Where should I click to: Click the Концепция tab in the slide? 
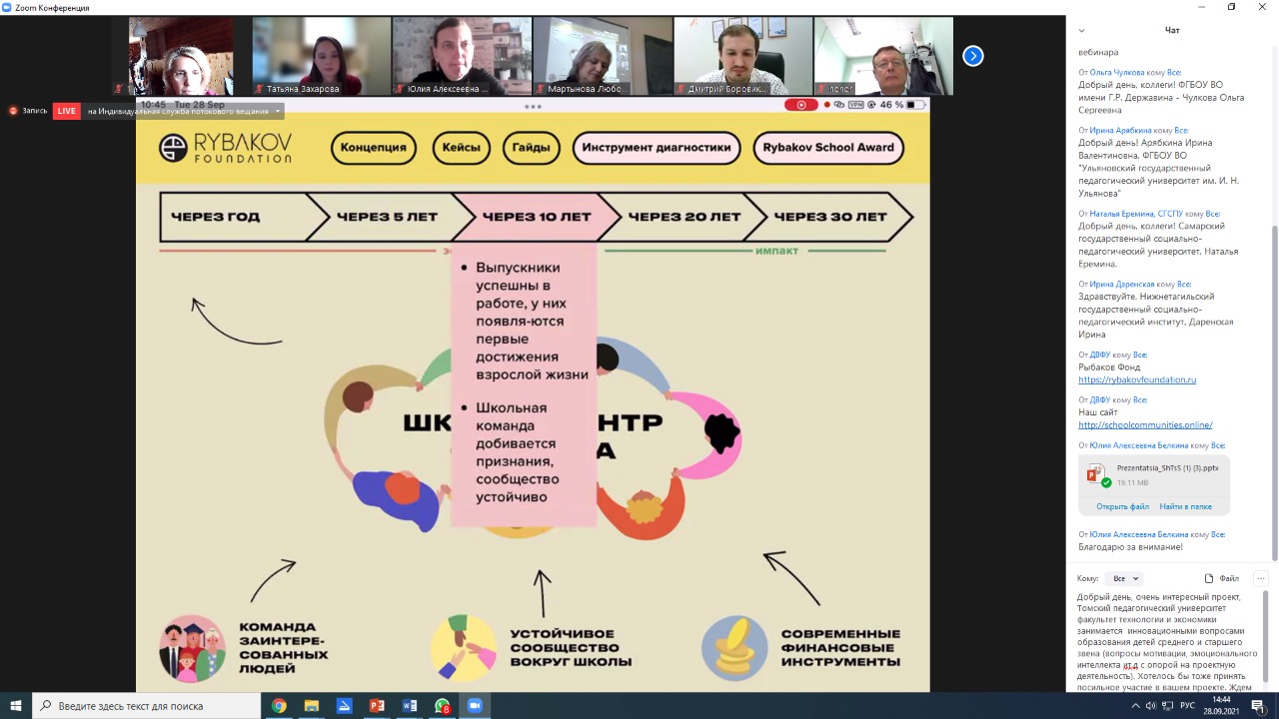coord(374,148)
